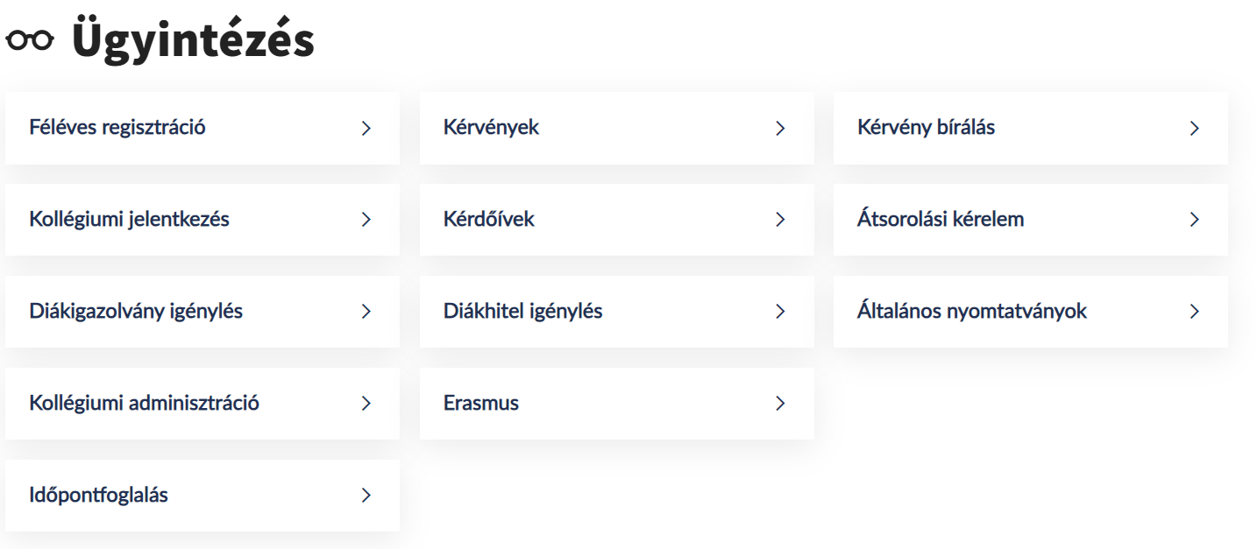This screenshot has width=1257, height=549.
Task: Click the chevron beside Kollégiumi jelentkezés
Action: coord(366,220)
